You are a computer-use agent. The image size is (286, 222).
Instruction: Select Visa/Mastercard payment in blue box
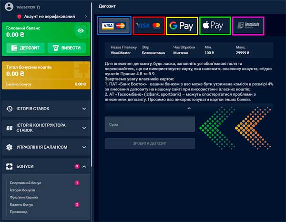114,26
